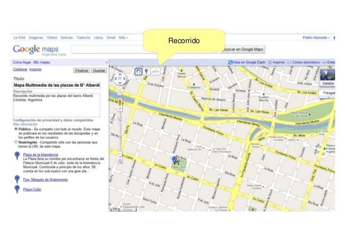Select the Público privacy radio button
The height and width of the screenshot is (244, 345).
16,129
